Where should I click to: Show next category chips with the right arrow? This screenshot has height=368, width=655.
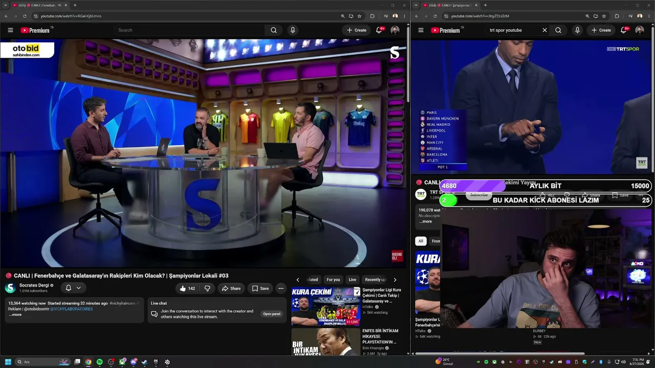[x=395, y=280]
